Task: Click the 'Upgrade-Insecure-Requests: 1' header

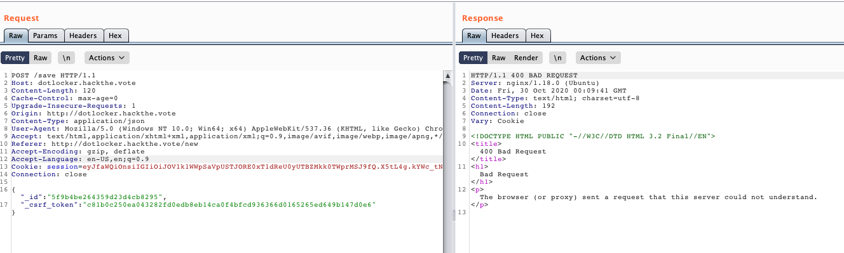Action: tap(73, 106)
